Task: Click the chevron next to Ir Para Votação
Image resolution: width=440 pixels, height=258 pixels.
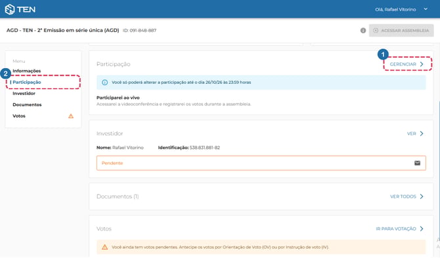Action: tap(422, 229)
